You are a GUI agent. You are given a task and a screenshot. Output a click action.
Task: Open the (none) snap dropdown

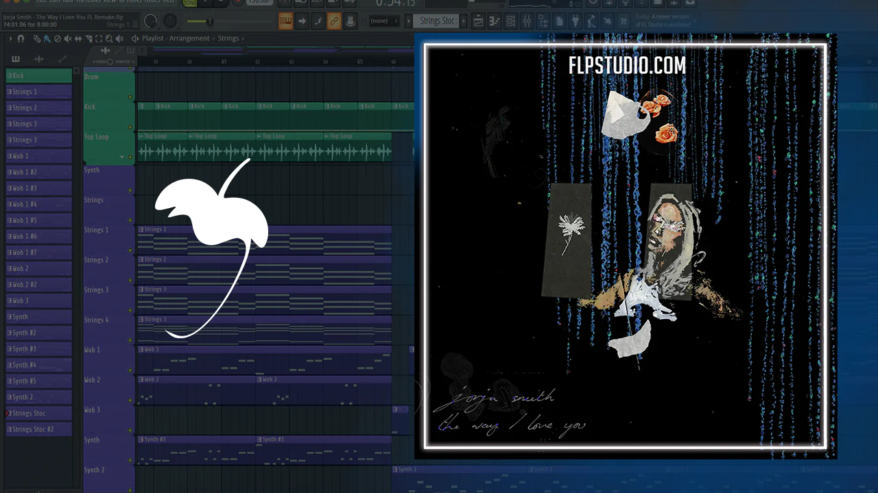click(384, 21)
